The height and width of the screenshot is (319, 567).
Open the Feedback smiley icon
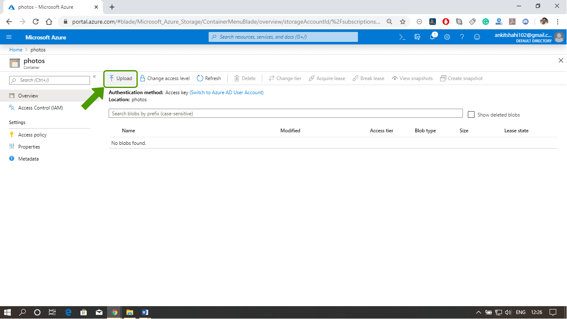477,37
